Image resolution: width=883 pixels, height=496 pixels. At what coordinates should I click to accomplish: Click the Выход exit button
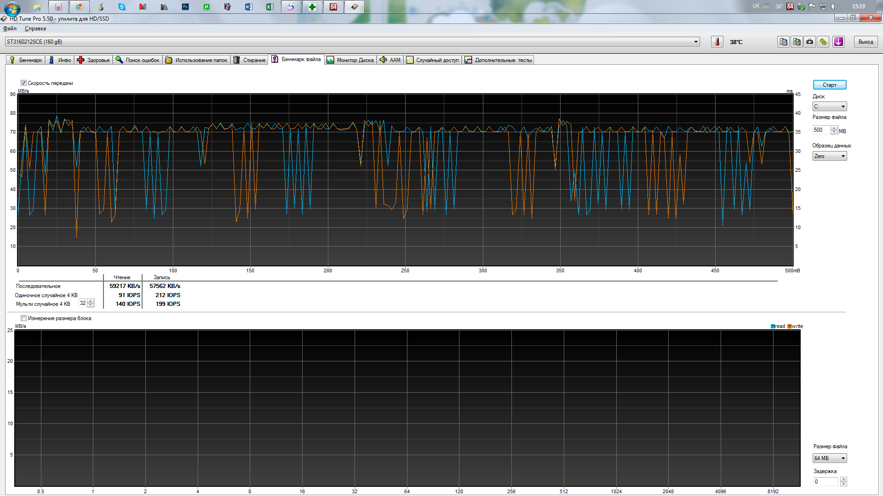pyautogui.click(x=866, y=42)
